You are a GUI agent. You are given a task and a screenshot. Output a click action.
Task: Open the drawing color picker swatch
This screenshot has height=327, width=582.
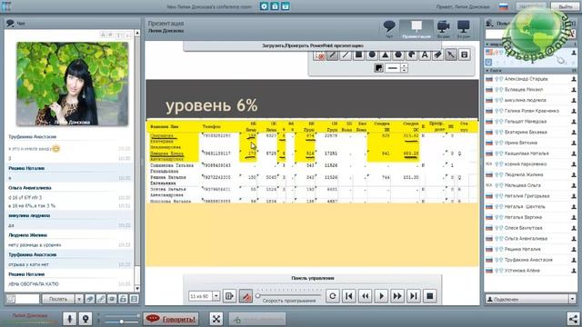click(x=378, y=68)
